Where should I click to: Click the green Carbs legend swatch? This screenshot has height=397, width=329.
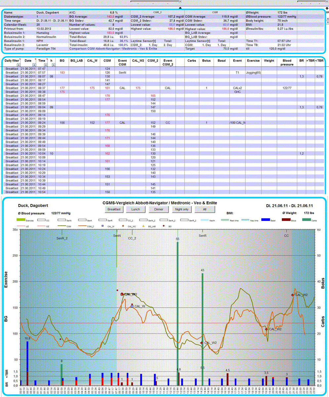click(307, 219)
